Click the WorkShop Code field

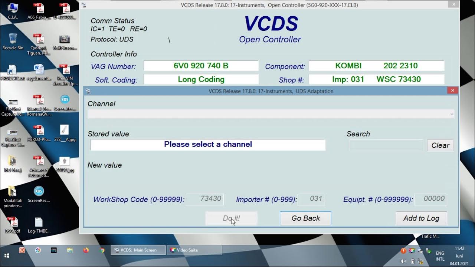205,199
